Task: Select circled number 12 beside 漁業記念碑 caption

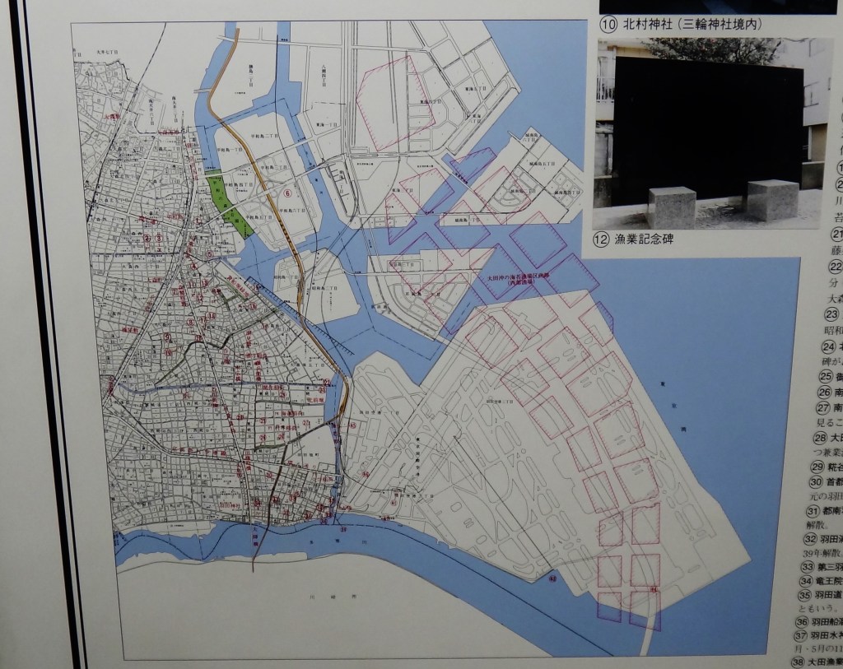Action: [605, 241]
